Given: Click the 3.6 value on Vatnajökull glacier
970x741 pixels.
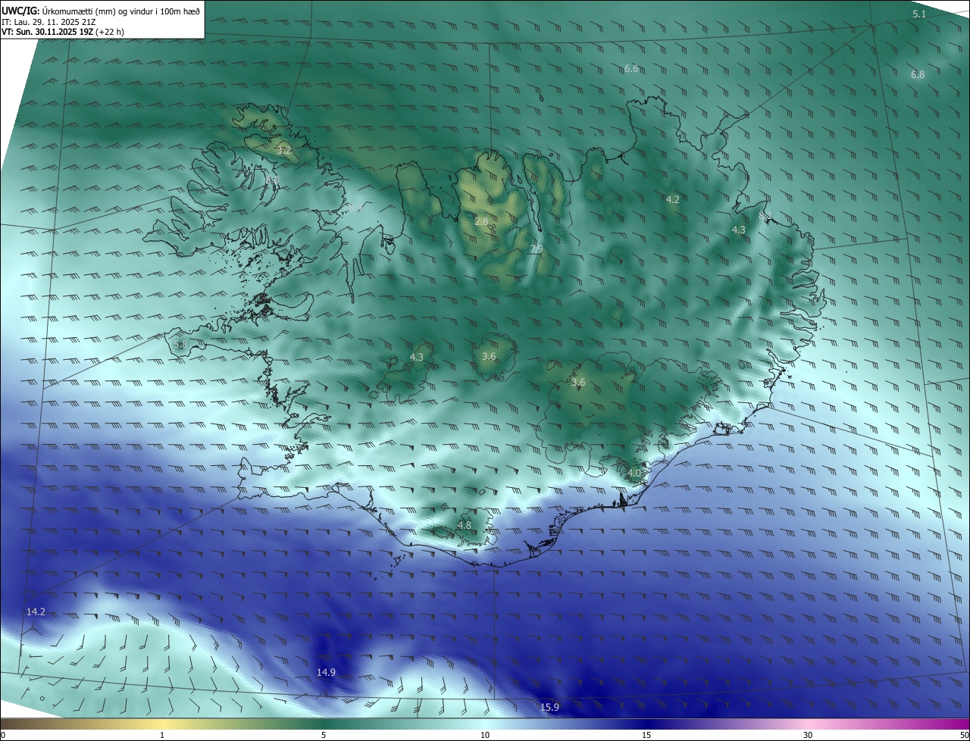Looking at the screenshot, I should click(578, 383).
